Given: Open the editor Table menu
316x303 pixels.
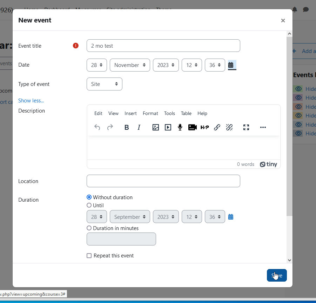Looking at the screenshot, I should pyautogui.click(x=186, y=113).
